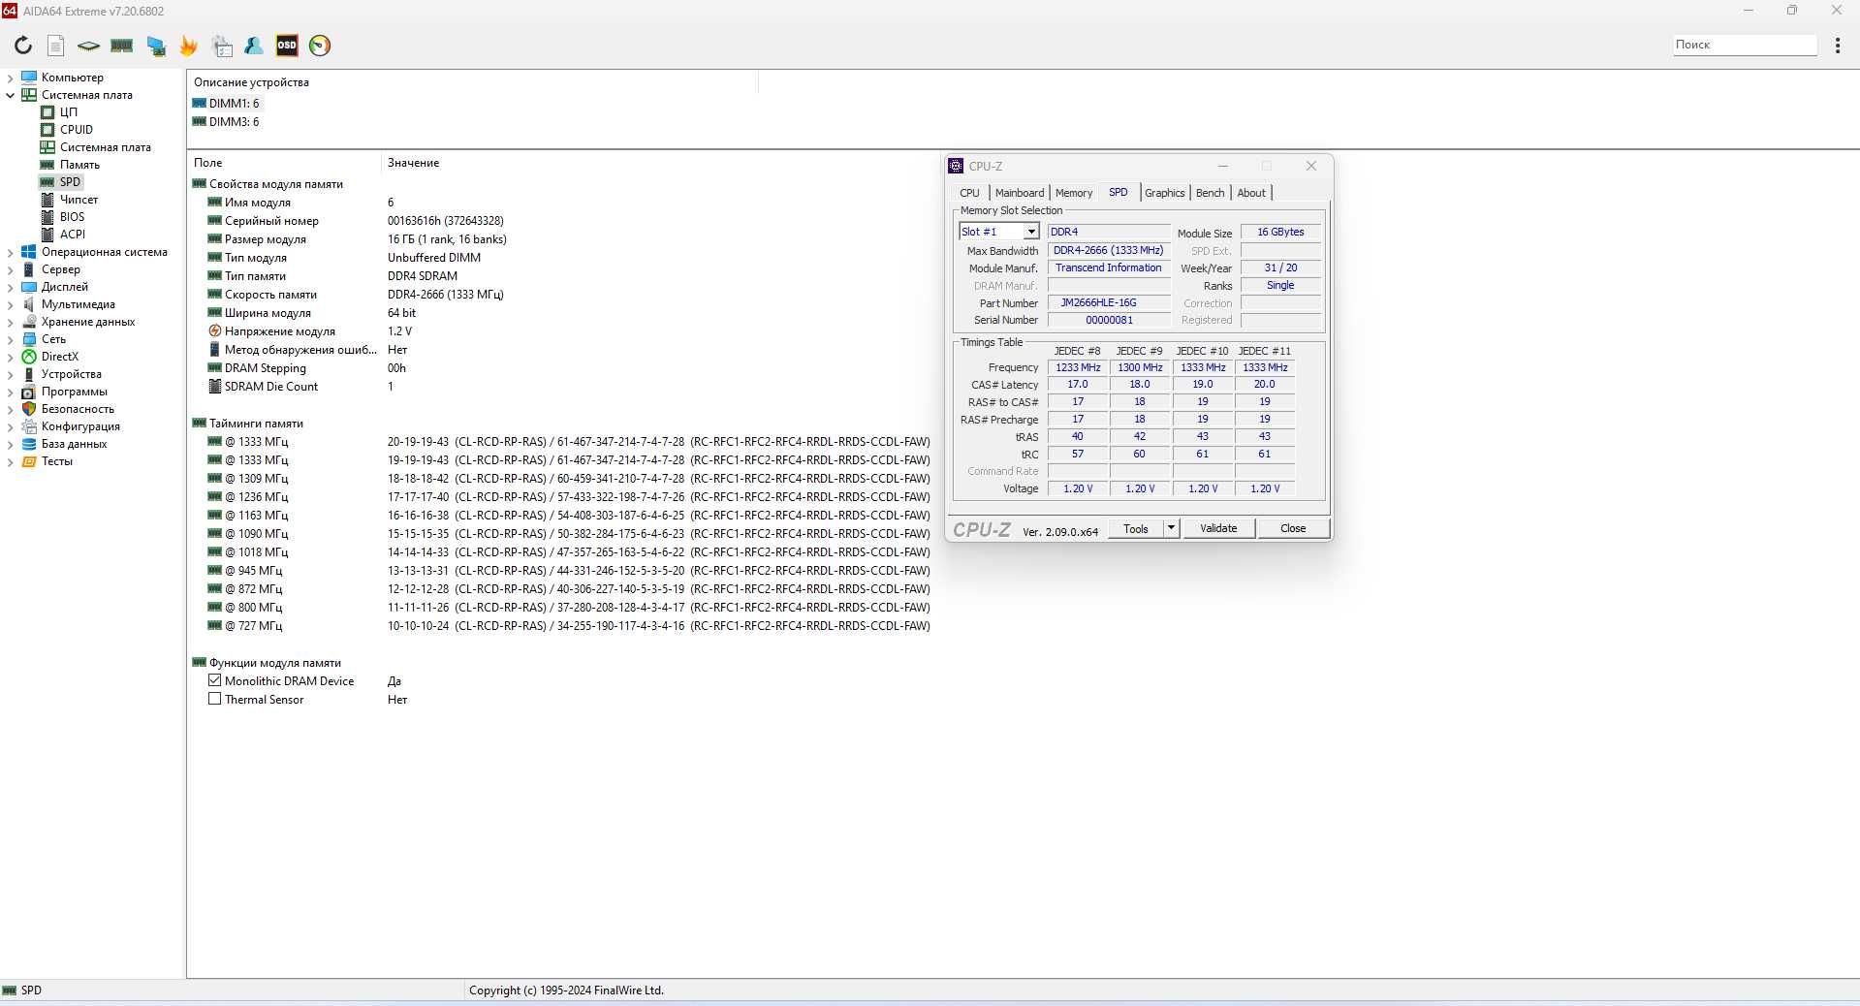1860x1006 pixels.
Task: Switch to the CPU tab in CPU-Z
Action: coord(969,193)
